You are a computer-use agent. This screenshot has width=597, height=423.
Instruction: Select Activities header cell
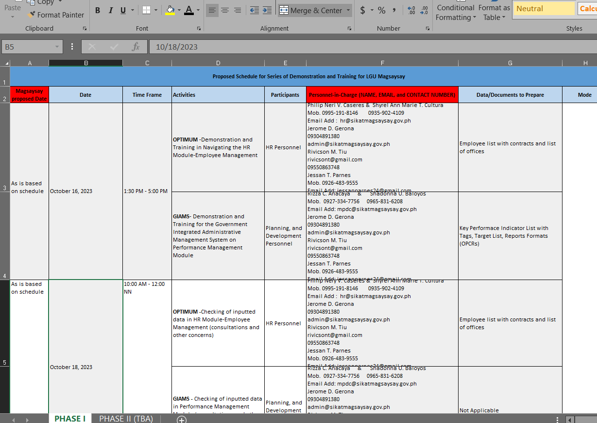point(218,95)
